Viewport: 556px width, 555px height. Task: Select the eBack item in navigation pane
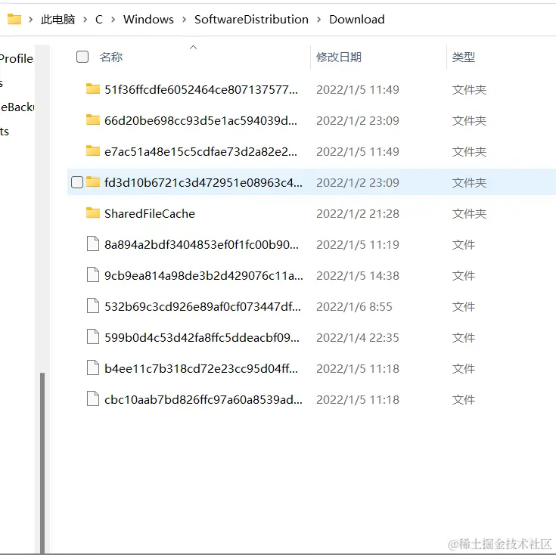click(x=17, y=107)
